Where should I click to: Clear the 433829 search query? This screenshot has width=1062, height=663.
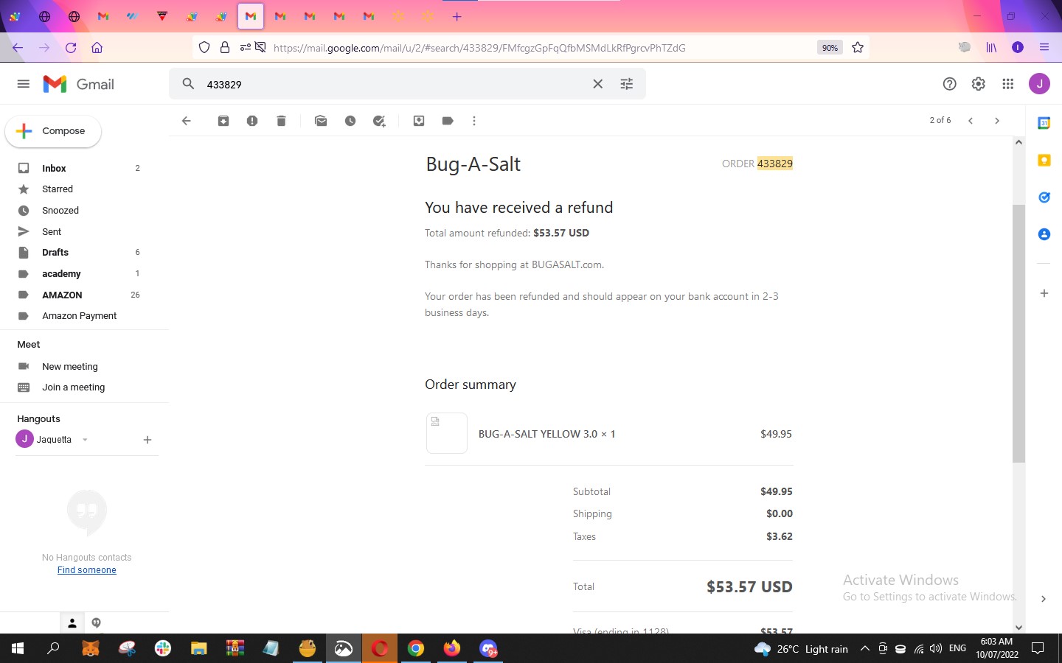pos(598,84)
